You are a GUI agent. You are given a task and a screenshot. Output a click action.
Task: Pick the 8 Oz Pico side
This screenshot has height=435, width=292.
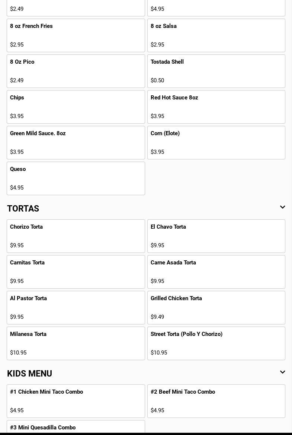[76, 71]
